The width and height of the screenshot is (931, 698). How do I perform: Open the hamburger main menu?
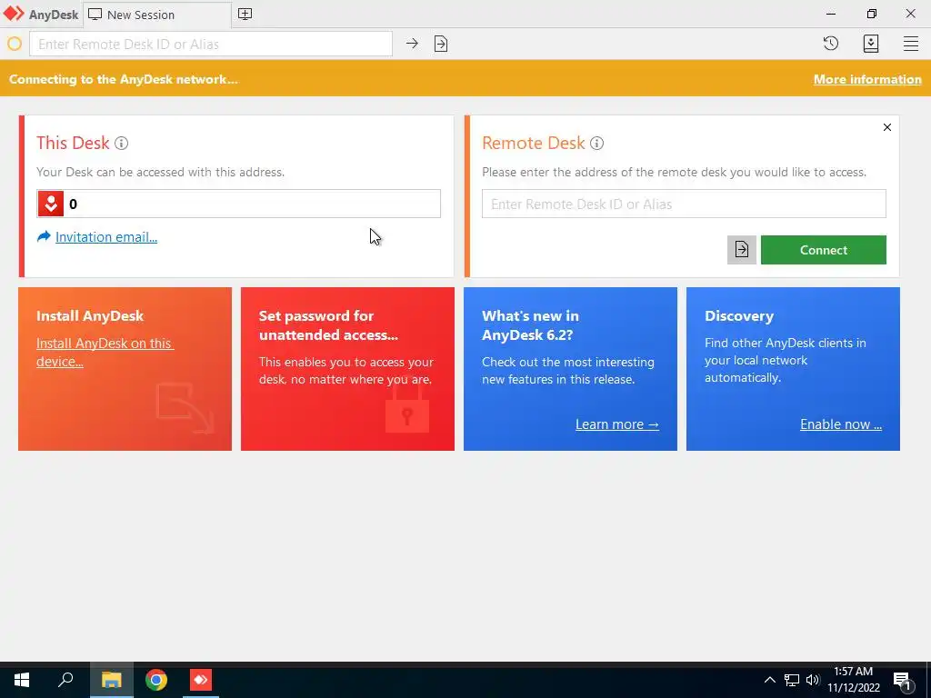pos(911,44)
